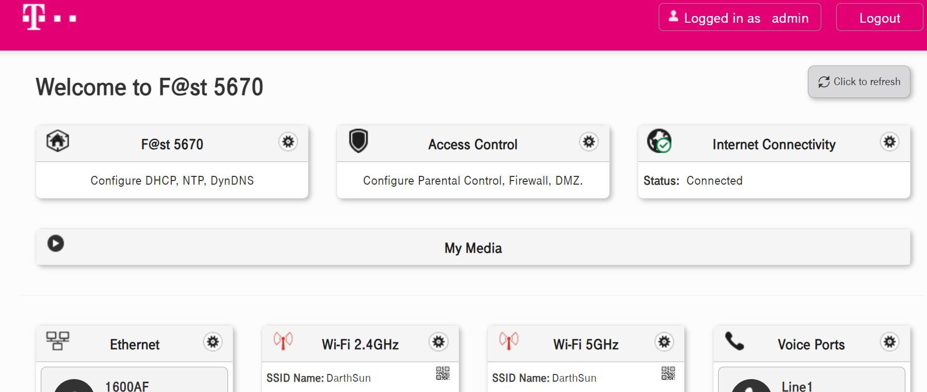Open Voice Ports settings gear
The height and width of the screenshot is (392, 927).
pos(889,342)
